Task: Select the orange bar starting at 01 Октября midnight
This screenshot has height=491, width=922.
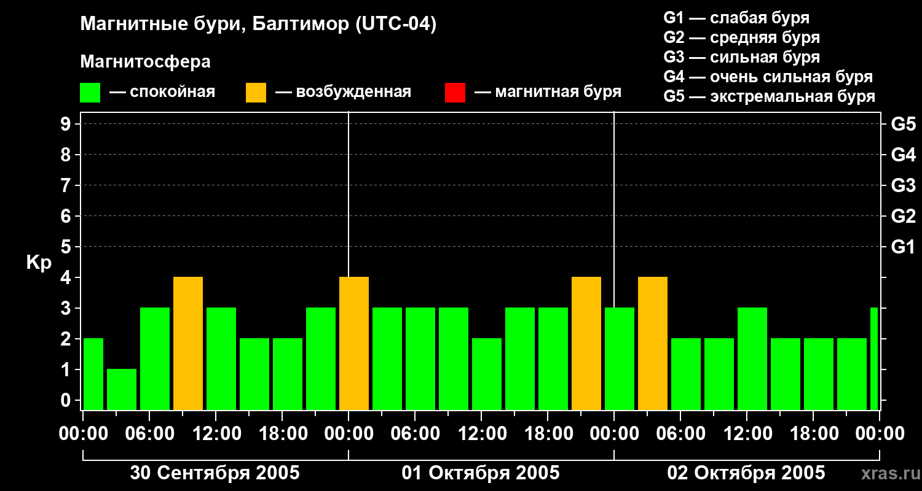Action: (354, 343)
